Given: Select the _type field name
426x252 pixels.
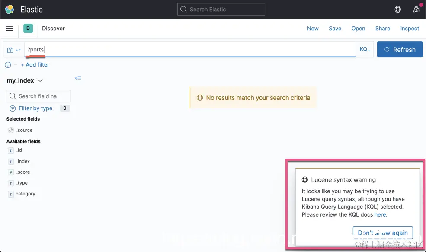Looking at the screenshot, I should (x=22, y=183).
